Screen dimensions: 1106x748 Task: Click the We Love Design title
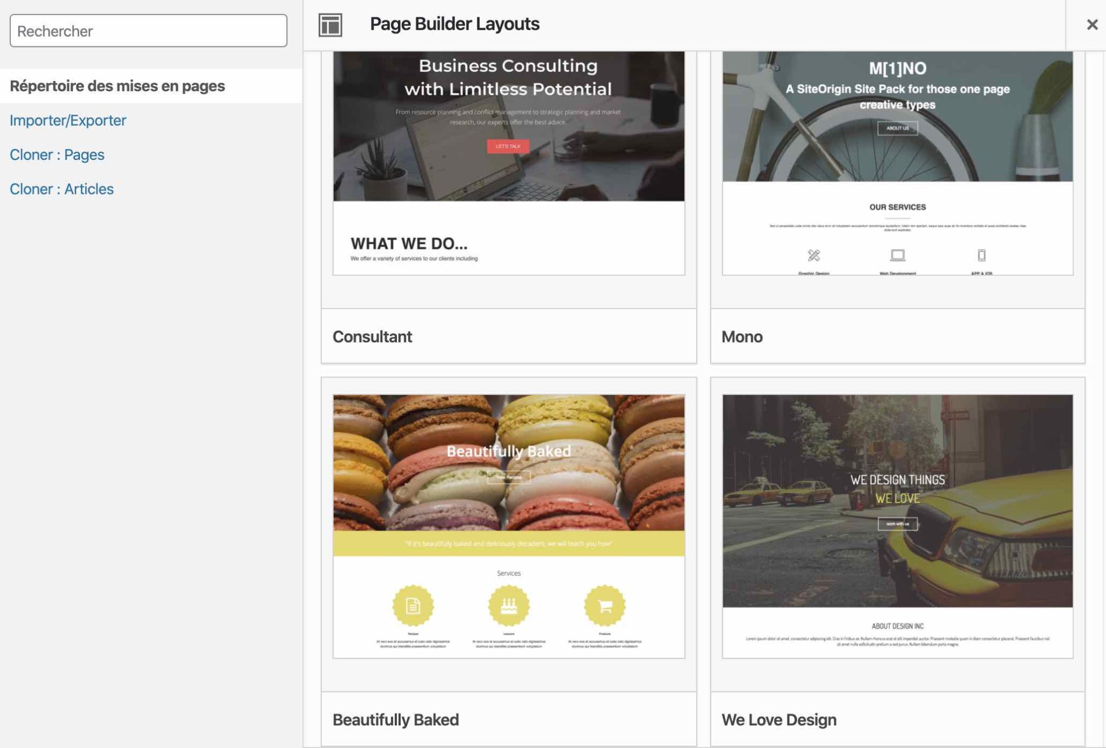(x=778, y=719)
